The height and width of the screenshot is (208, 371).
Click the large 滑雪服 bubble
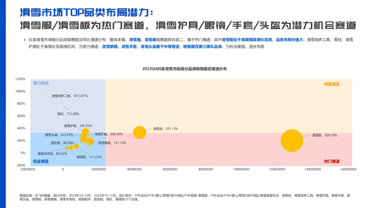pyautogui.click(x=292, y=140)
